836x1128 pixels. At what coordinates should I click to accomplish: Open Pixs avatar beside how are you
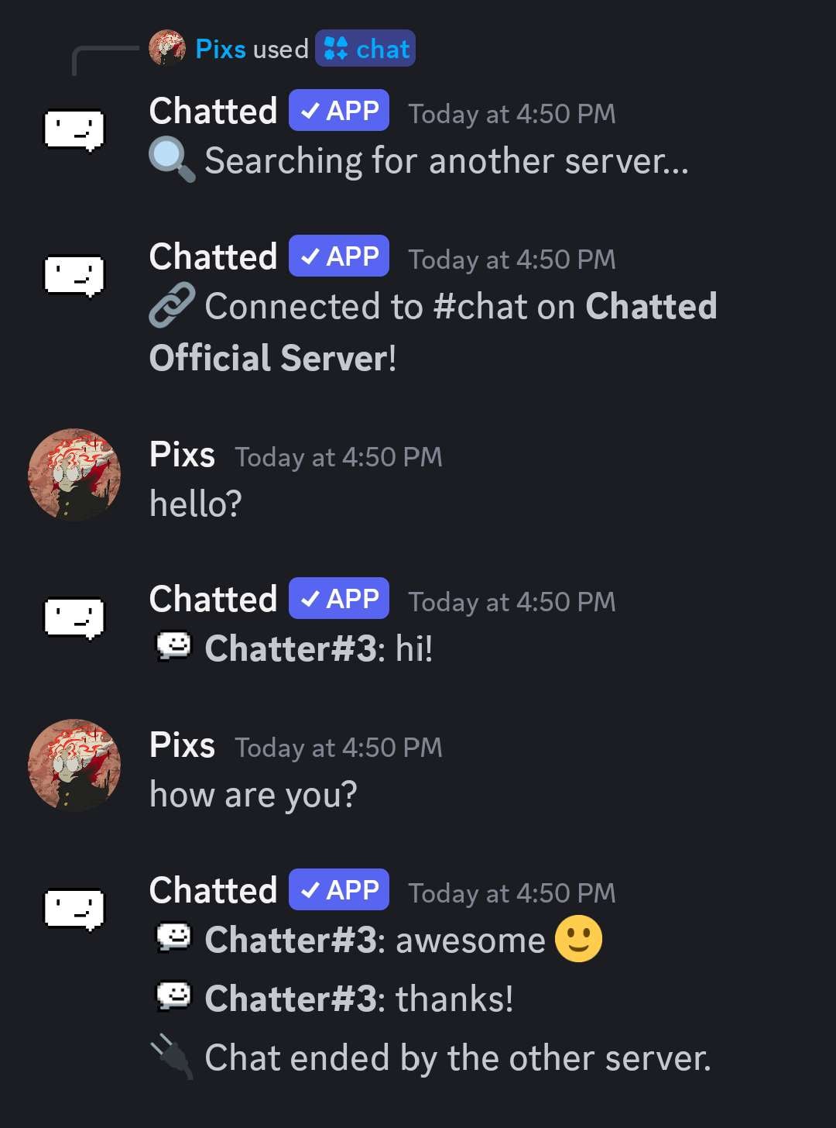coord(74,765)
